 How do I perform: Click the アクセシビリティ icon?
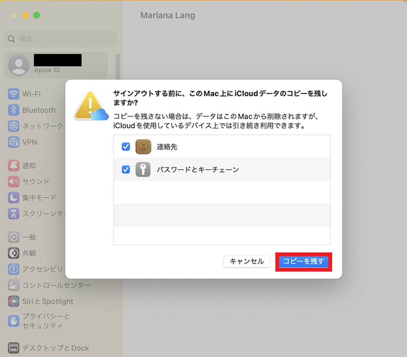coord(14,269)
